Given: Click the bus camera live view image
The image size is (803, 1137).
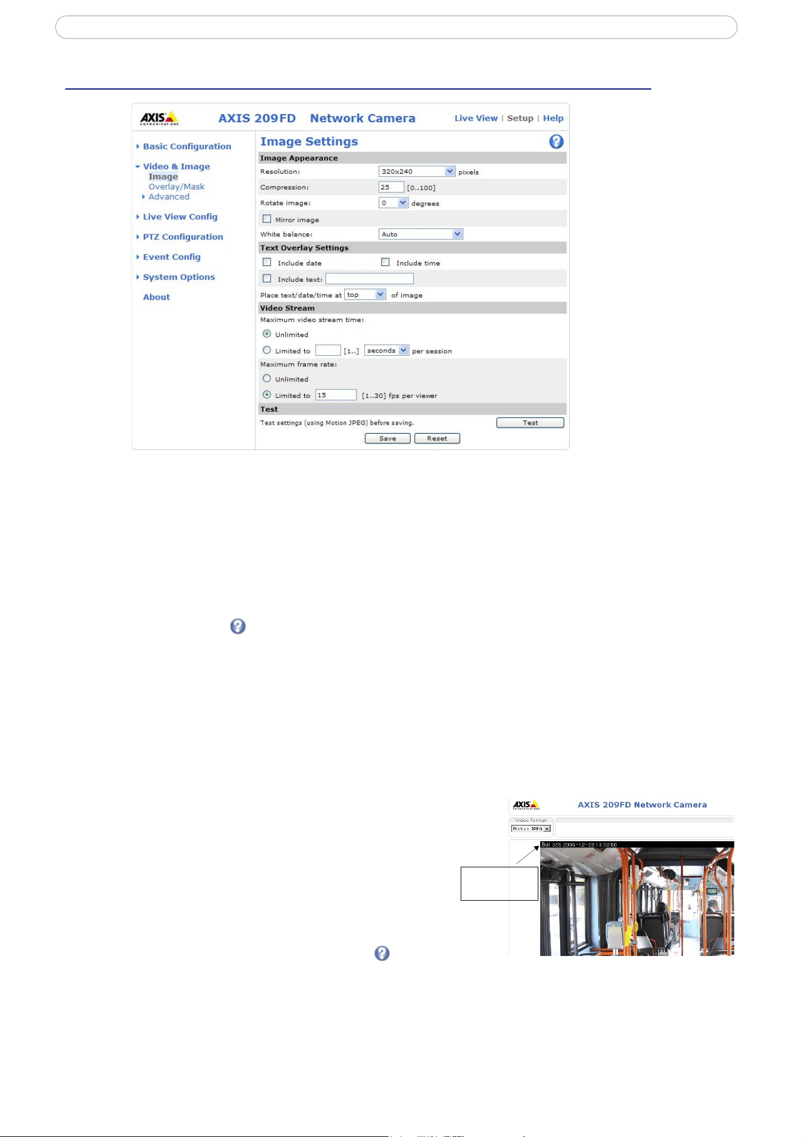Looking at the screenshot, I should tap(637, 898).
